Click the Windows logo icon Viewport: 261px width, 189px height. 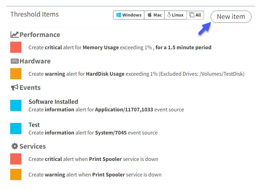tap(119, 15)
